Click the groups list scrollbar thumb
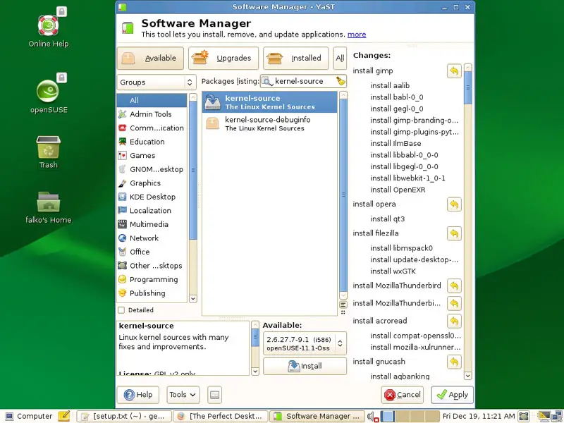Screen dimensions: 564x423 (193, 170)
